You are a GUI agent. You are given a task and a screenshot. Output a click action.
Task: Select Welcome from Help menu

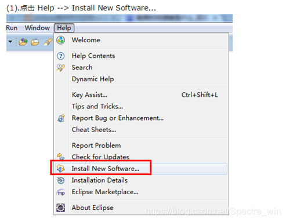click(x=141, y=40)
